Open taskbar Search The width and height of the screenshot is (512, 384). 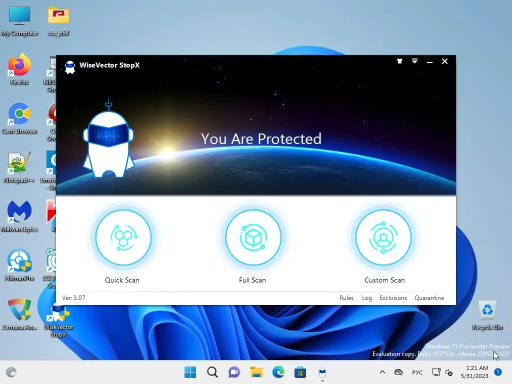tap(212, 372)
